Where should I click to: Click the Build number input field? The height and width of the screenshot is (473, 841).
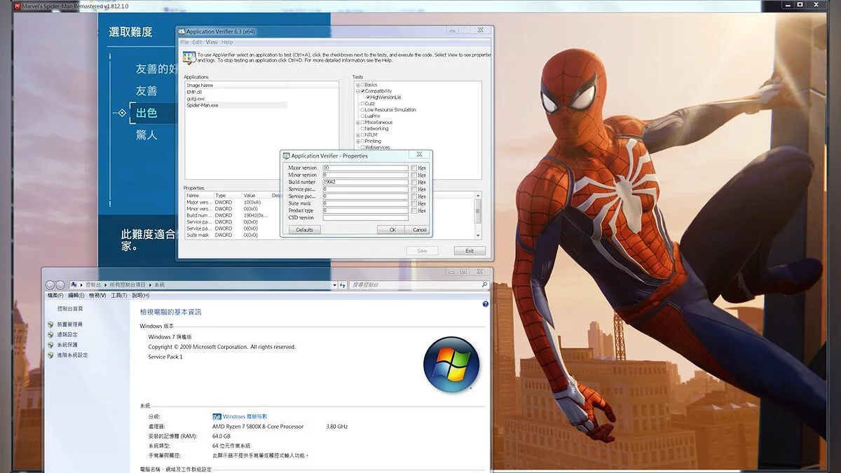[364, 182]
